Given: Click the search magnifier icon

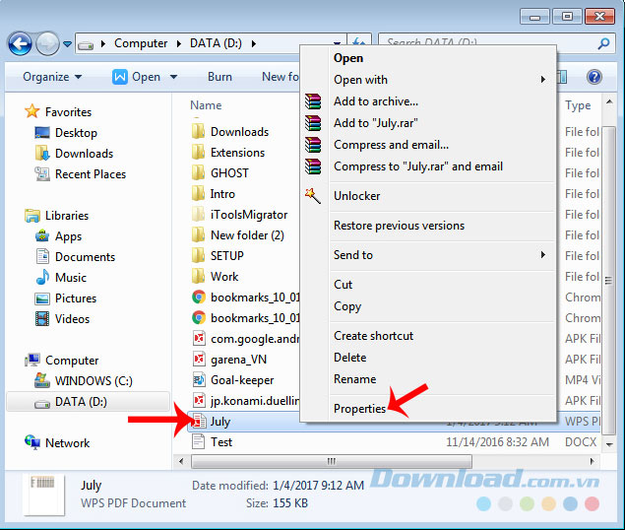Looking at the screenshot, I should click(x=603, y=43).
